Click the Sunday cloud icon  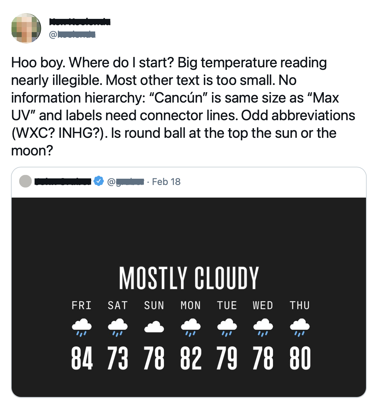click(154, 327)
